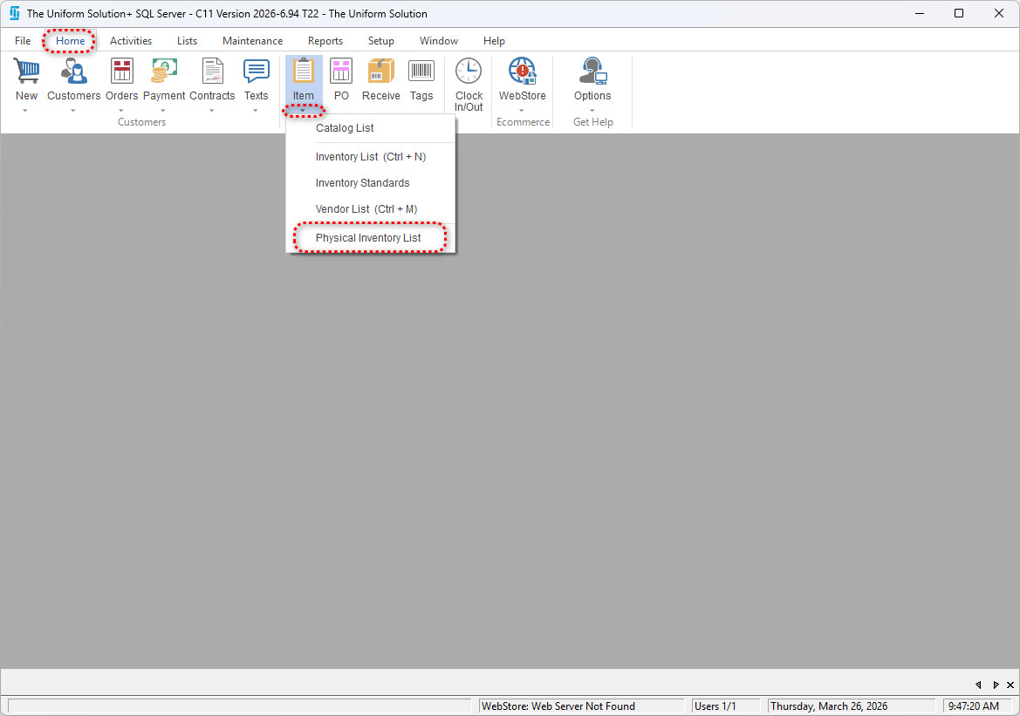The width and height of the screenshot is (1020, 716).
Task: Open the Contracts document icon
Action: tap(212, 72)
